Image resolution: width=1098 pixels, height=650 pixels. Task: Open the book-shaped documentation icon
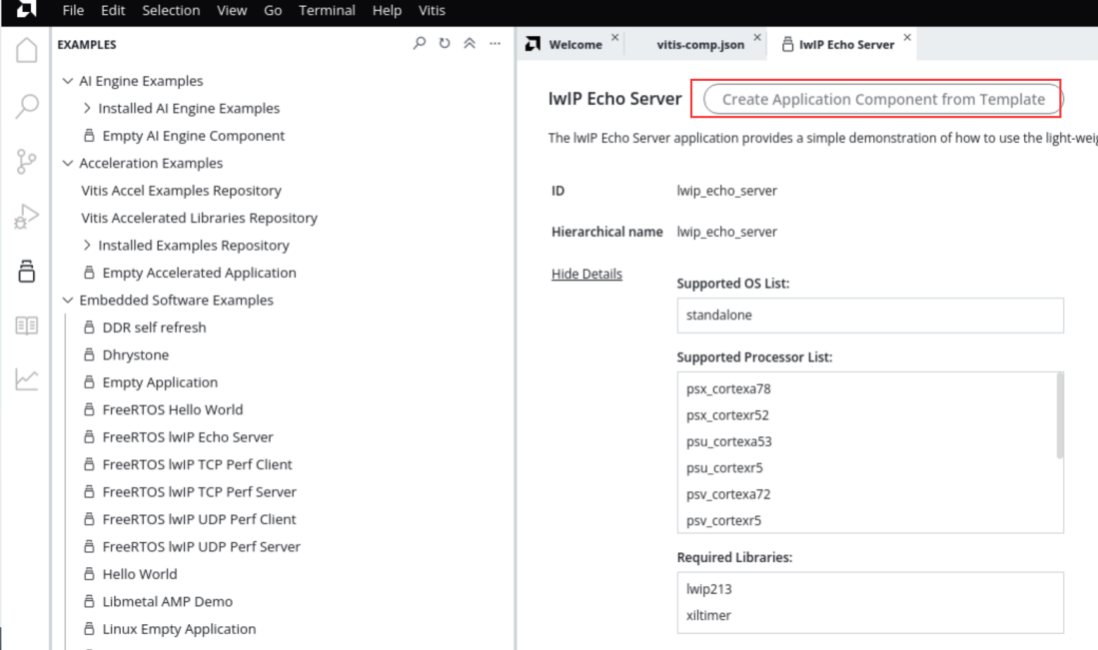click(x=27, y=325)
